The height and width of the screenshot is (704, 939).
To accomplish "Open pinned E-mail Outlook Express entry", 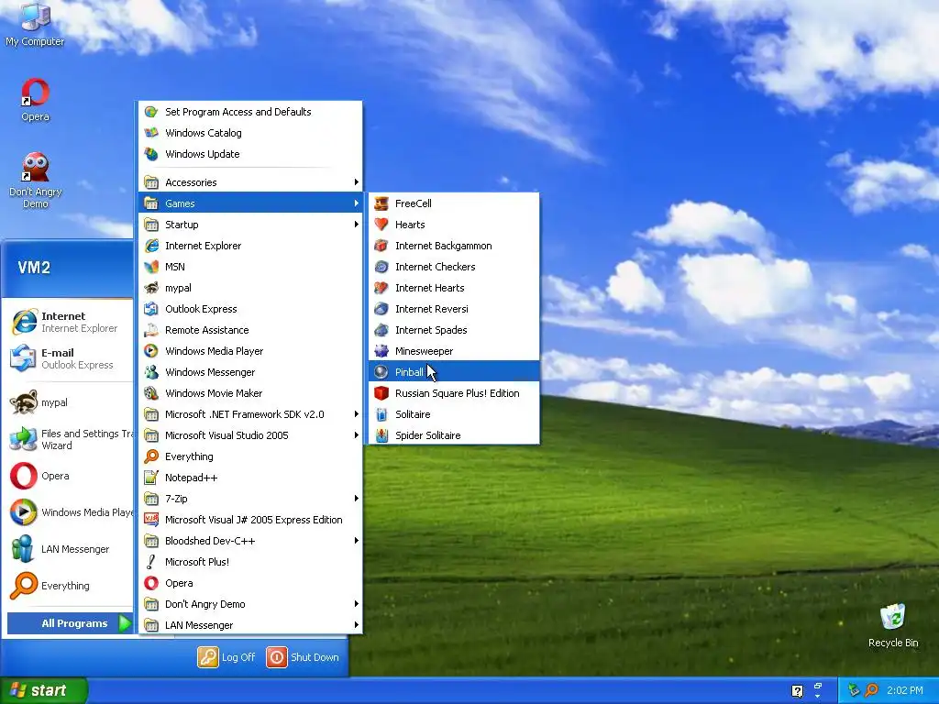I will click(x=70, y=358).
